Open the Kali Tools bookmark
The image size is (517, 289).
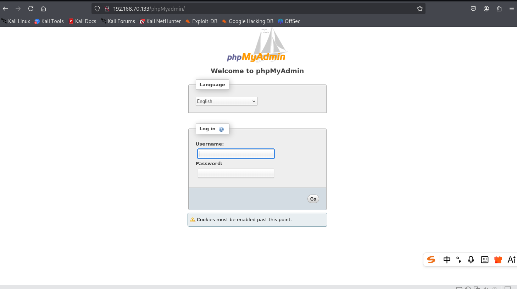pos(49,21)
